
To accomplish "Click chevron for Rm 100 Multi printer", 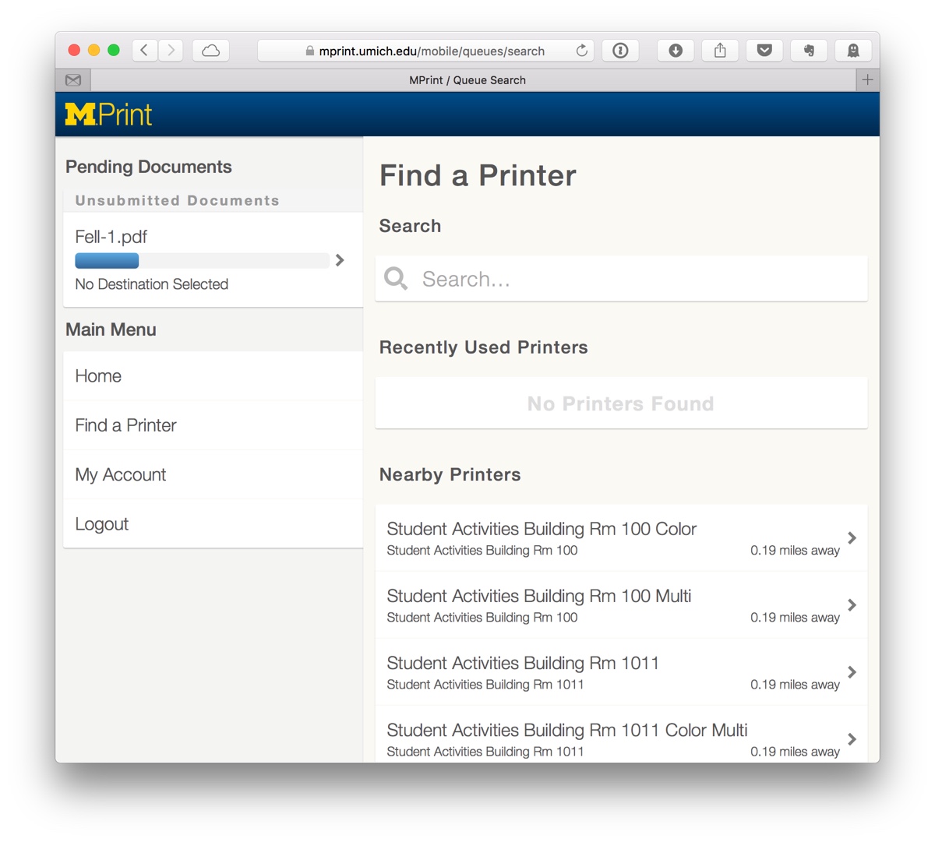I will pos(852,605).
